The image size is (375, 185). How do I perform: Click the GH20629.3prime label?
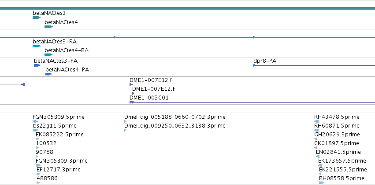click(337, 135)
